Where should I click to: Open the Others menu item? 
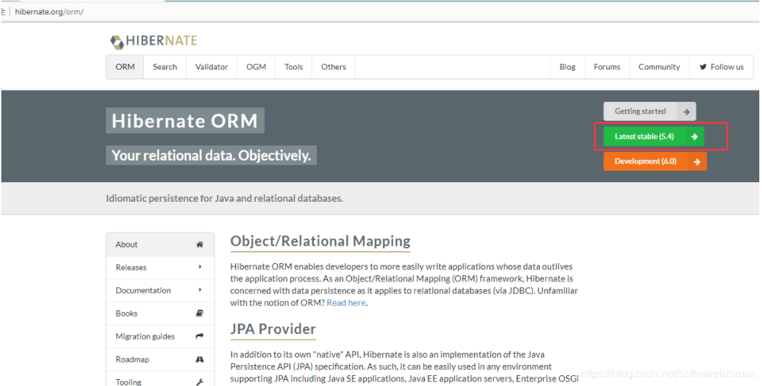[x=334, y=67]
